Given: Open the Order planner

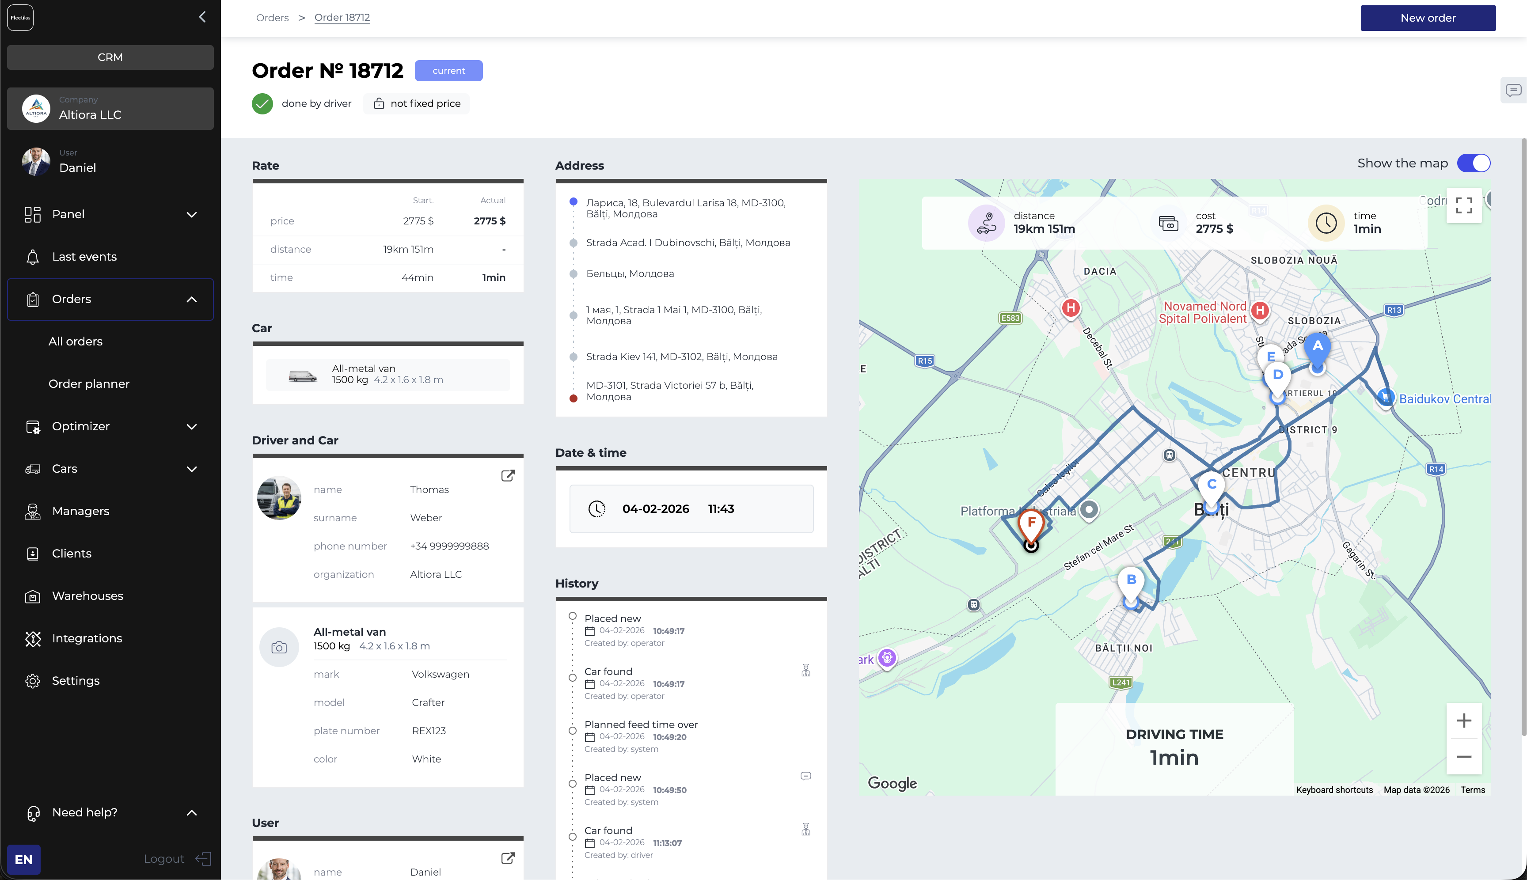Looking at the screenshot, I should (89, 384).
